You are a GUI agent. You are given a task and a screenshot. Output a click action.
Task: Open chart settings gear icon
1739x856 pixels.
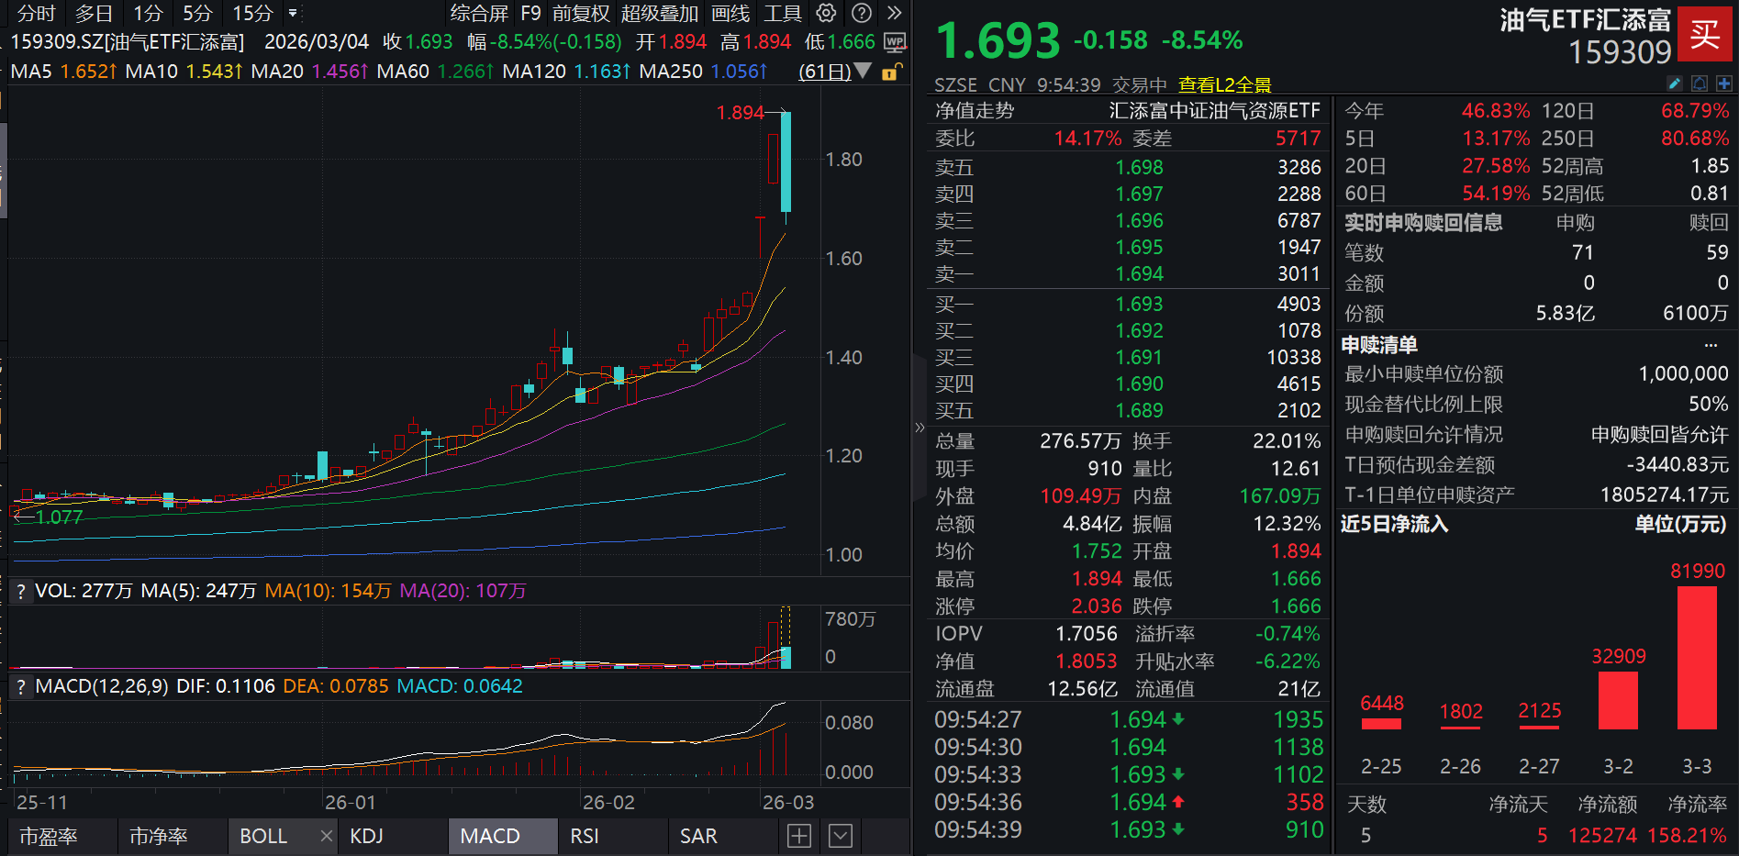826,13
